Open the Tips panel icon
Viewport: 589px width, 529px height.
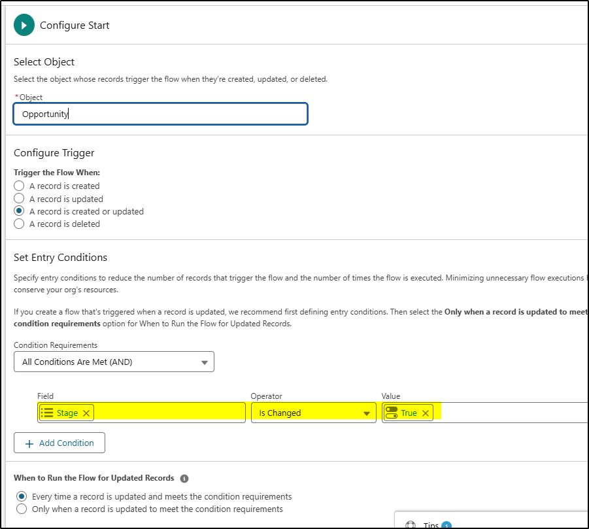(x=411, y=525)
